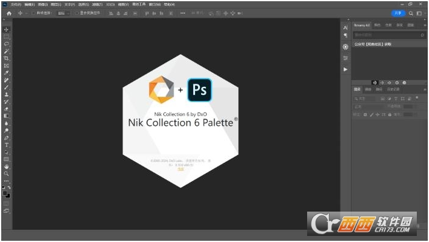This screenshot has height=242, width=429.
Task: Select the Blur tool
Action: [x=6, y=123]
